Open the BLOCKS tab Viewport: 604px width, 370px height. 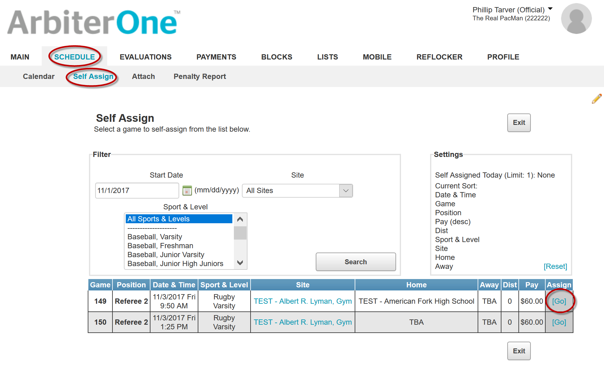coord(277,57)
